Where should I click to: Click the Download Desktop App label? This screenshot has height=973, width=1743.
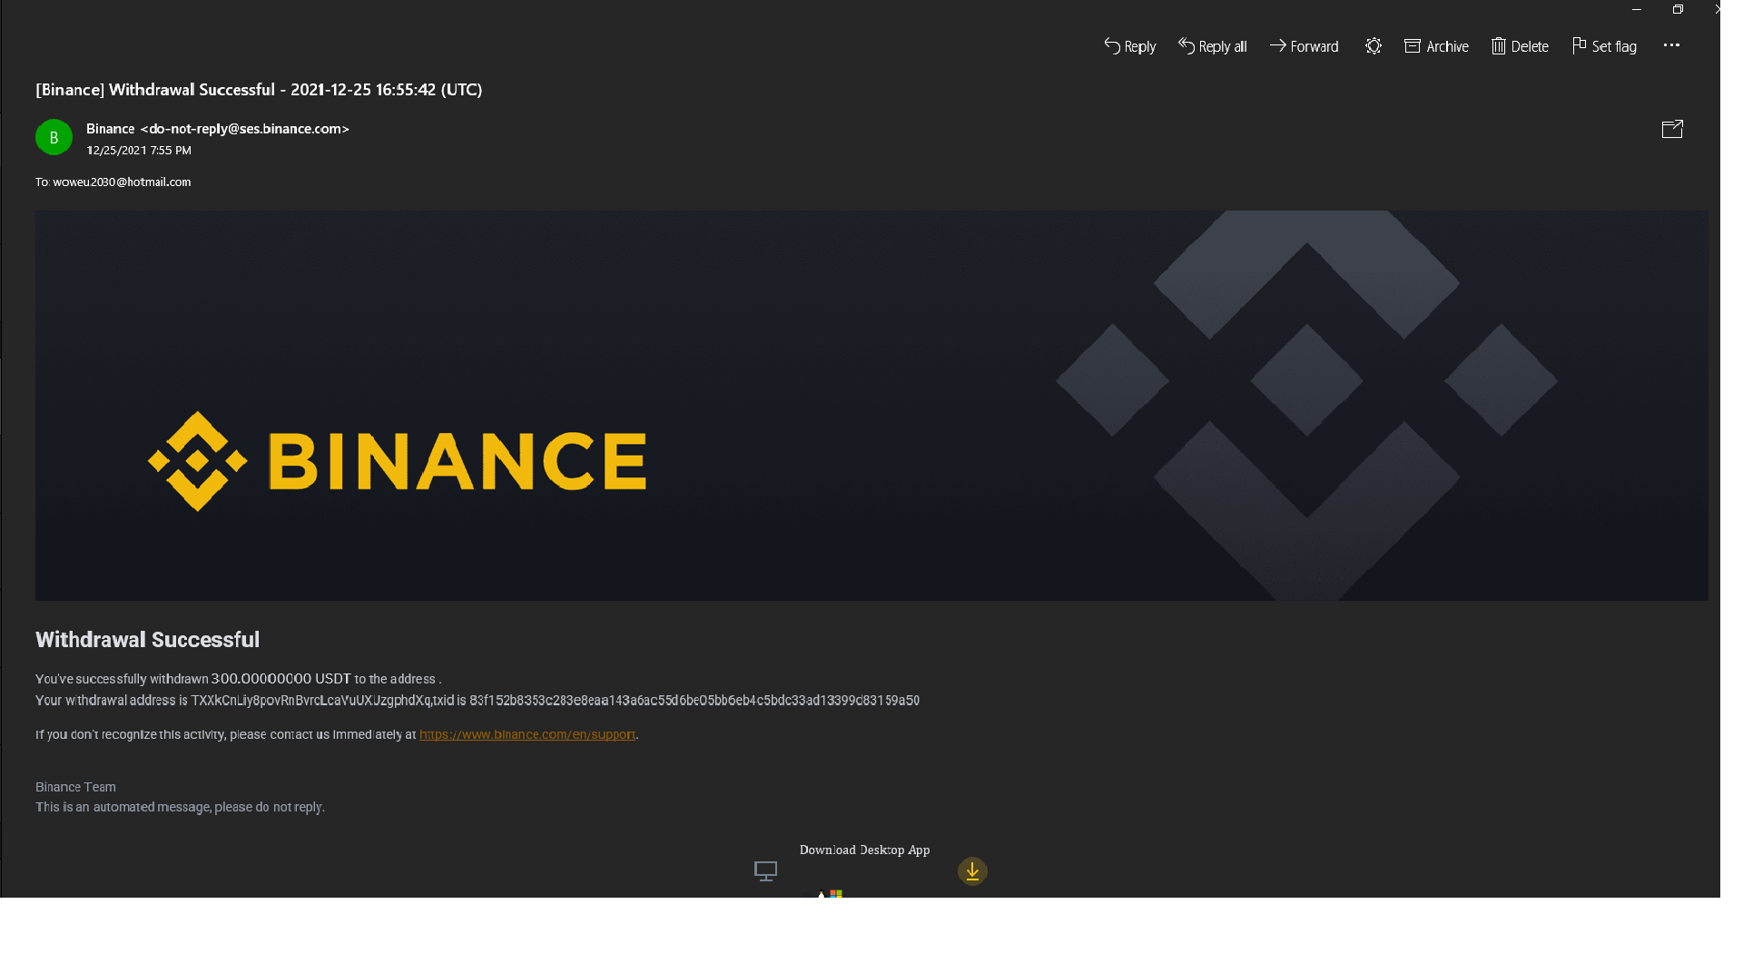[864, 850]
